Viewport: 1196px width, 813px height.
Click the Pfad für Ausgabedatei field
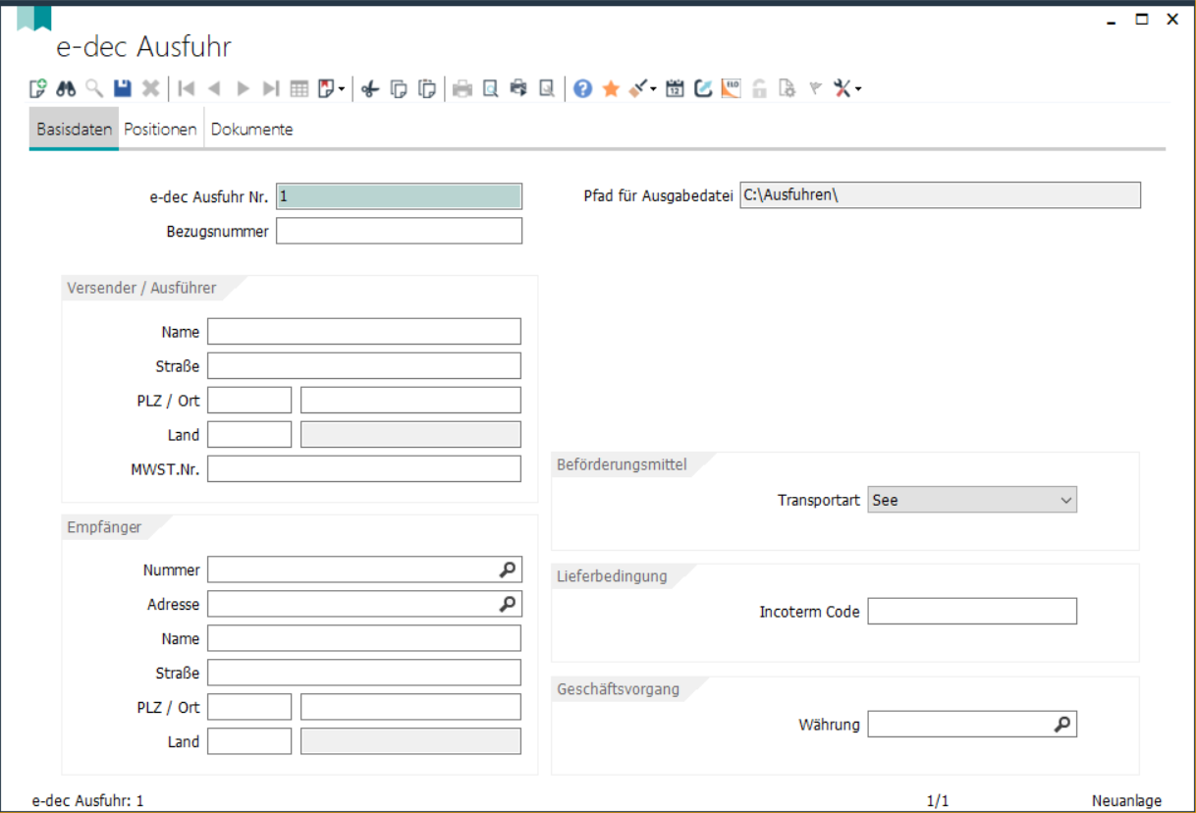coord(940,194)
